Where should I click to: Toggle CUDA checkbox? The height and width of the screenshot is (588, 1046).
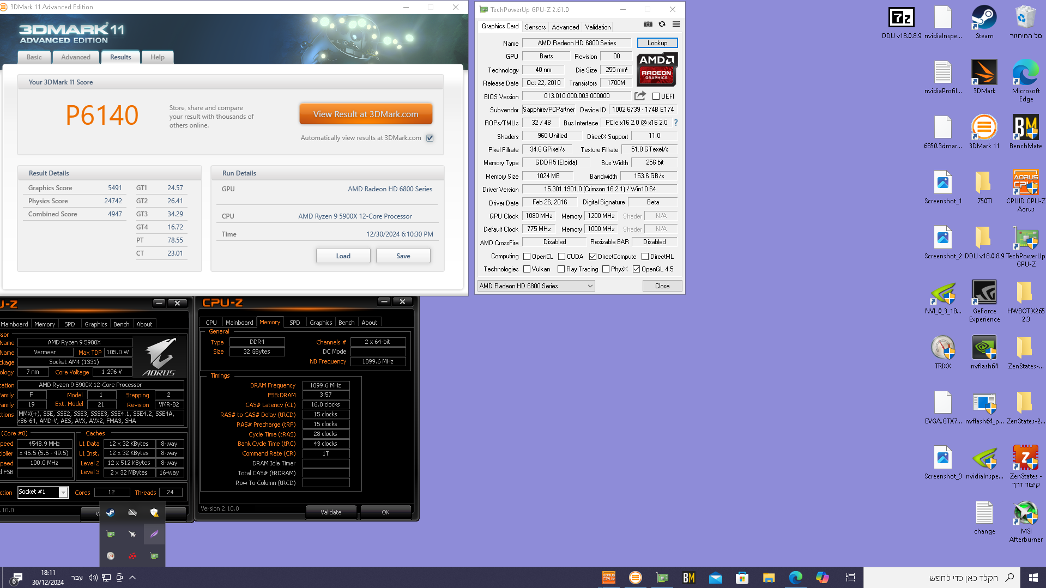tap(561, 257)
